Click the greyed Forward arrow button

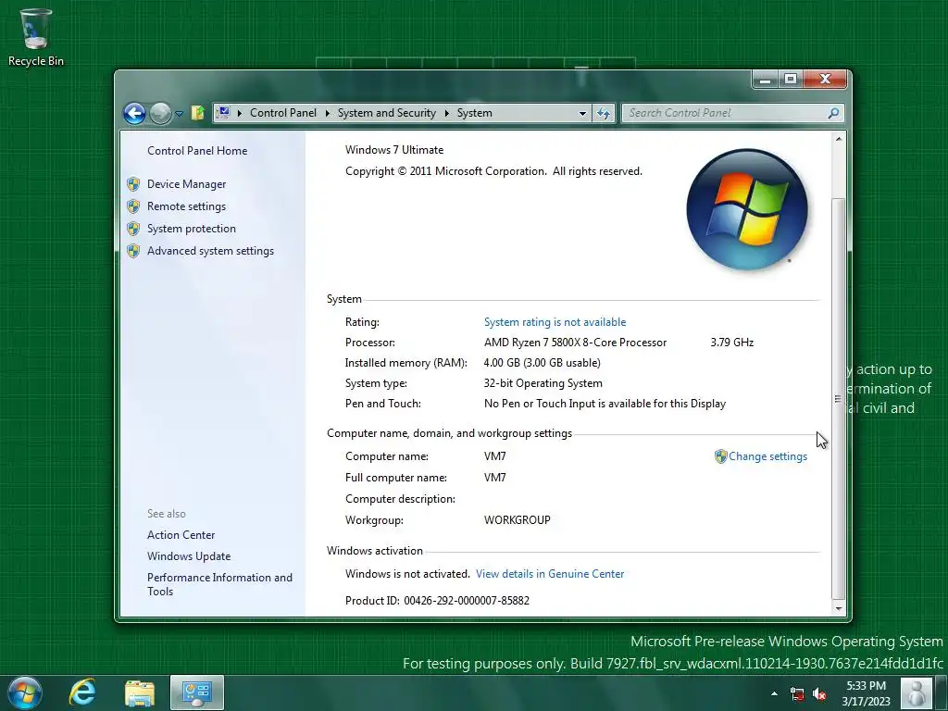click(x=160, y=113)
